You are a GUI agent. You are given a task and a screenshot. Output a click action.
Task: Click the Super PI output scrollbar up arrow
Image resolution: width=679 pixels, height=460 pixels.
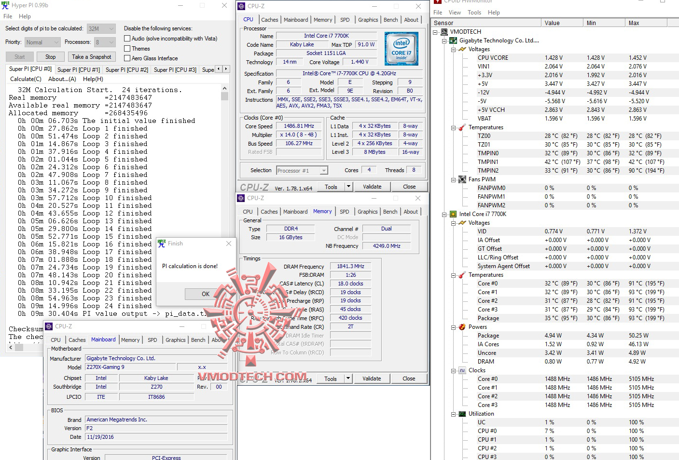click(x=224, y=89)
